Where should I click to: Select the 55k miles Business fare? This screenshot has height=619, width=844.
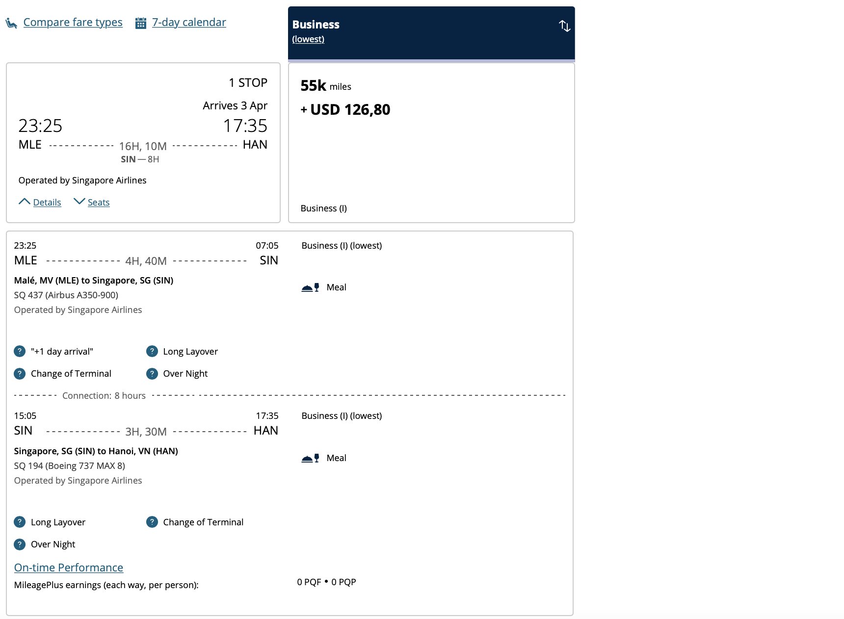(431, 143)
